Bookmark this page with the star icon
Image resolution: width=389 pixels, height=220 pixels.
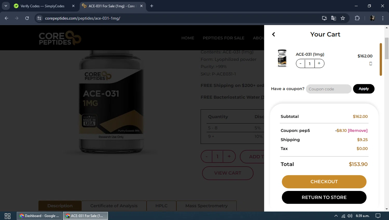pyautogui.click(x=343, y=18)
